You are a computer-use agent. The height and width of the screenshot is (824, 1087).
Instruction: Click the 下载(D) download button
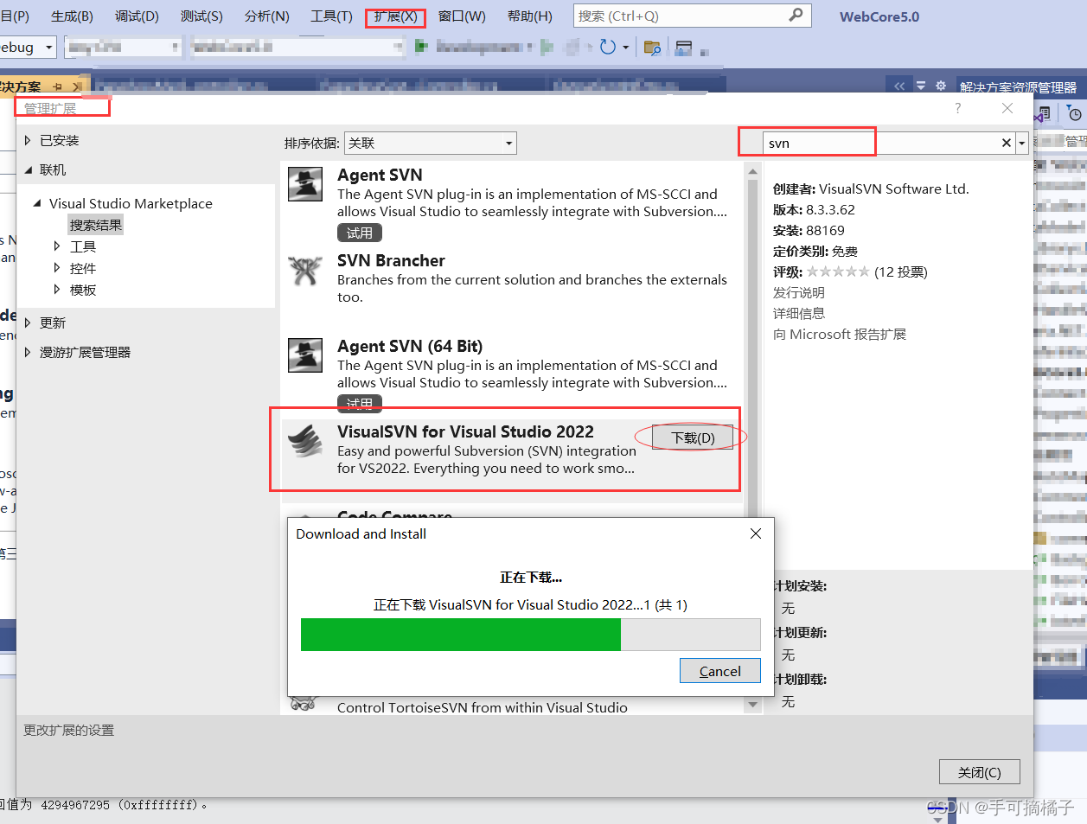693,438
